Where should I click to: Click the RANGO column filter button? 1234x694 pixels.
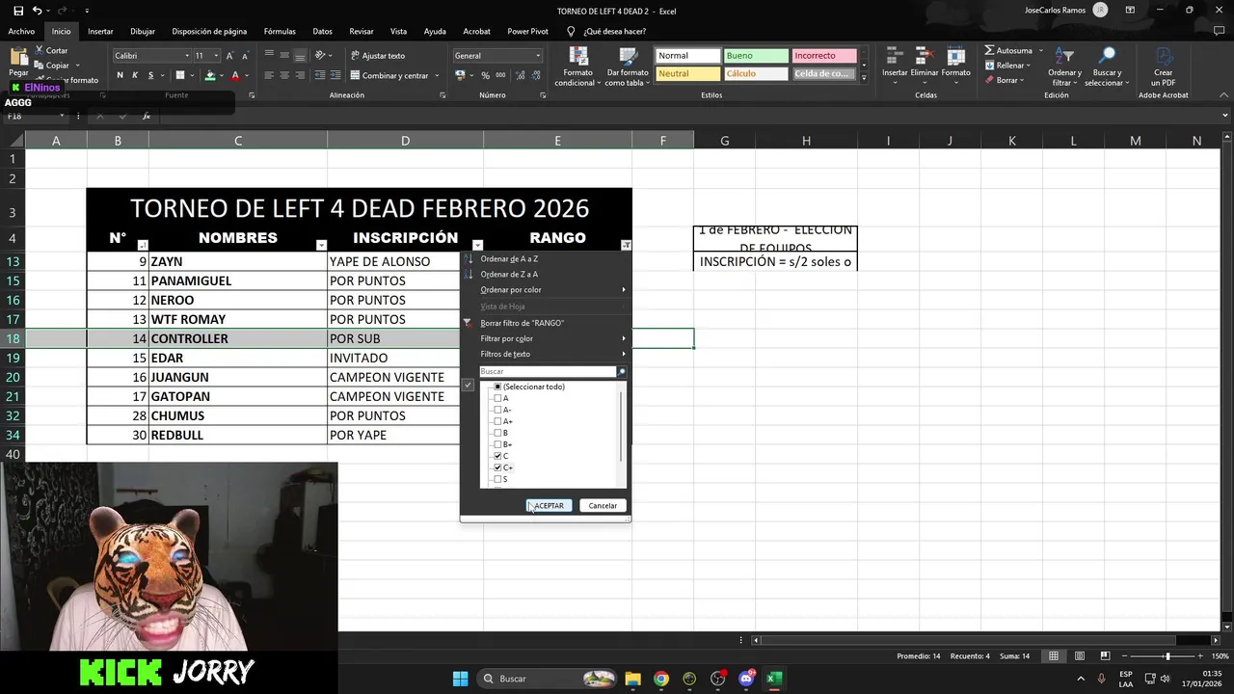626,245
